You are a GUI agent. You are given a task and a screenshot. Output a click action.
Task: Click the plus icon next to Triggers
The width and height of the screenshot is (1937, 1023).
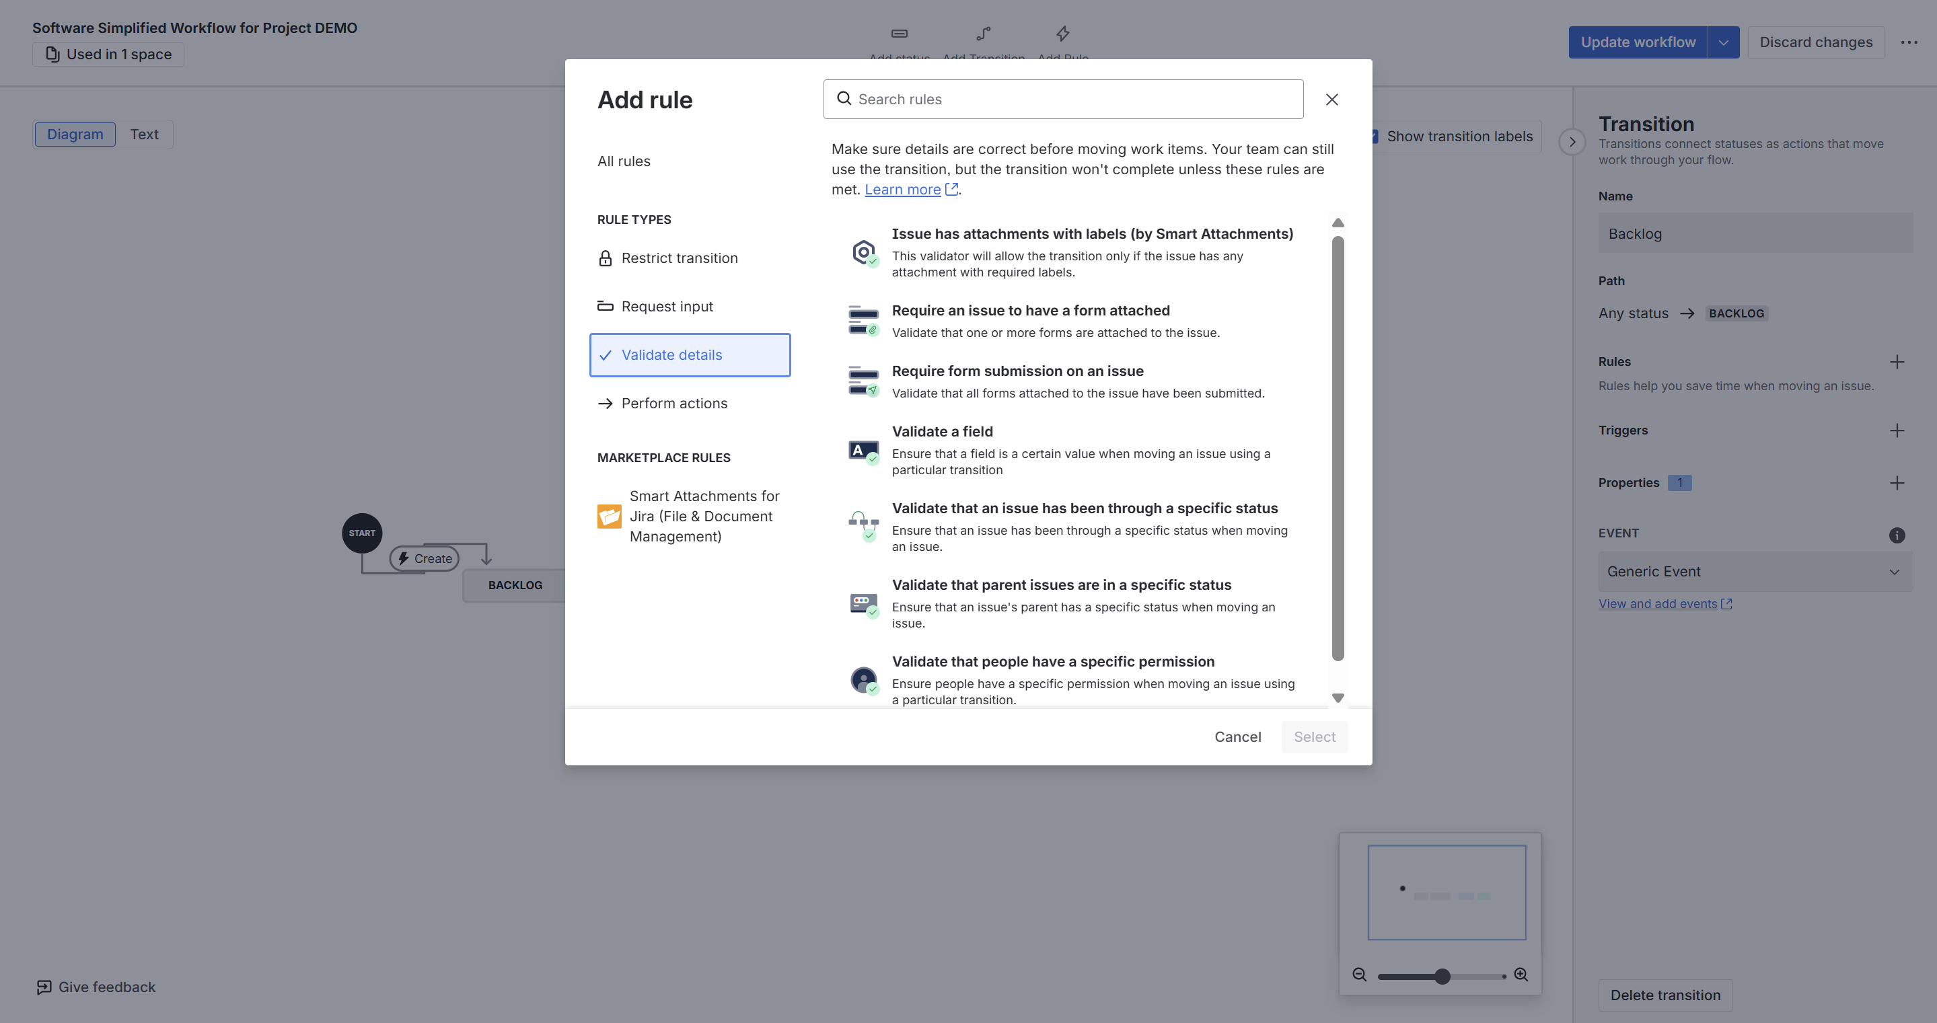tap(1897, 430)
